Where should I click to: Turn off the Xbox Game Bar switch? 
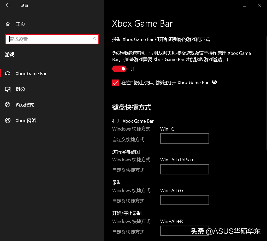119,69
